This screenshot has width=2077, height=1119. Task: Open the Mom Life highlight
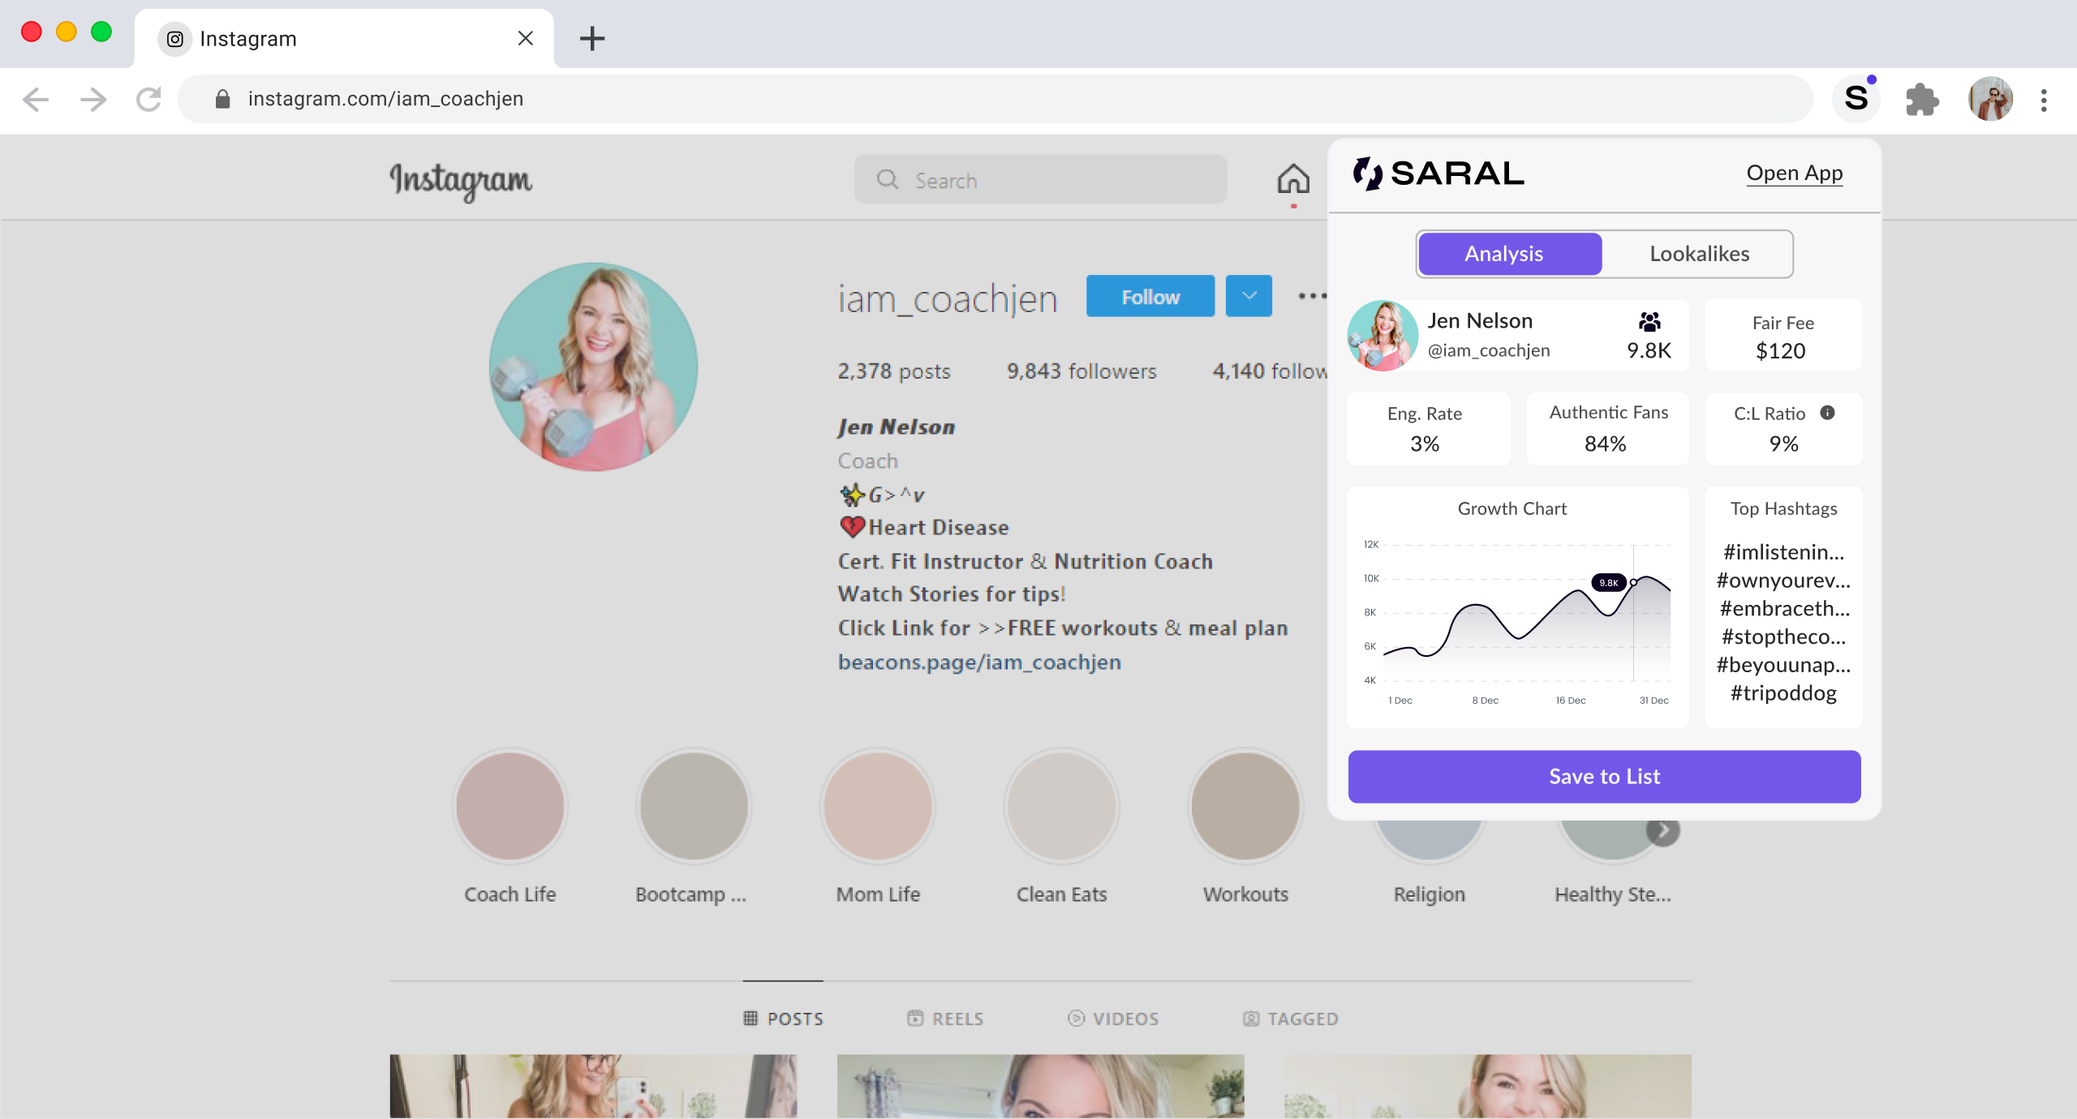[x=878, y=806]
